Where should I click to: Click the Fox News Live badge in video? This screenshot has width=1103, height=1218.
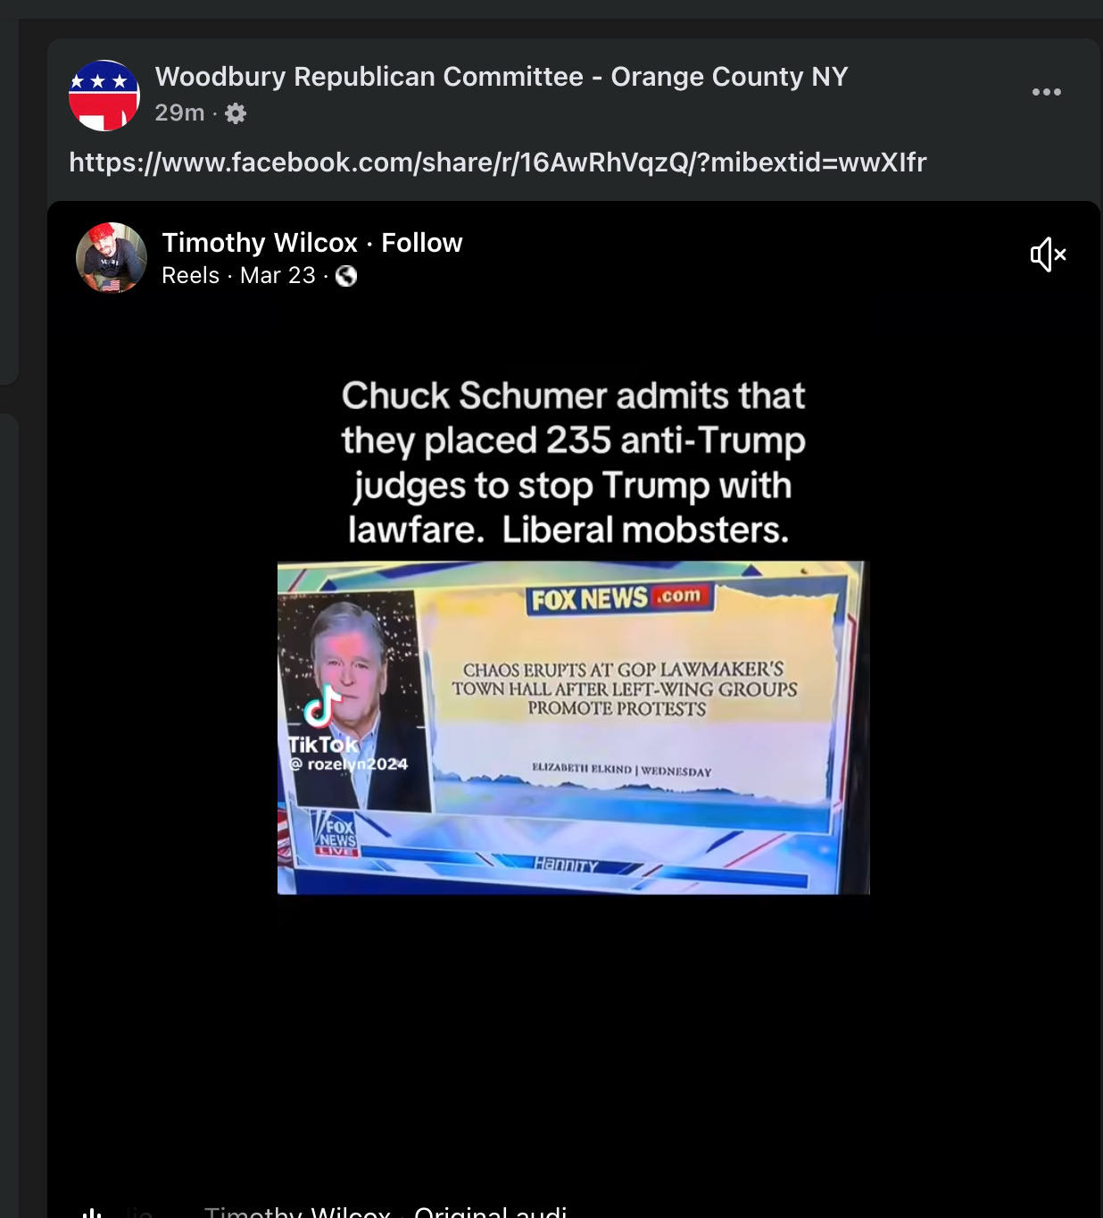(336, 833)
